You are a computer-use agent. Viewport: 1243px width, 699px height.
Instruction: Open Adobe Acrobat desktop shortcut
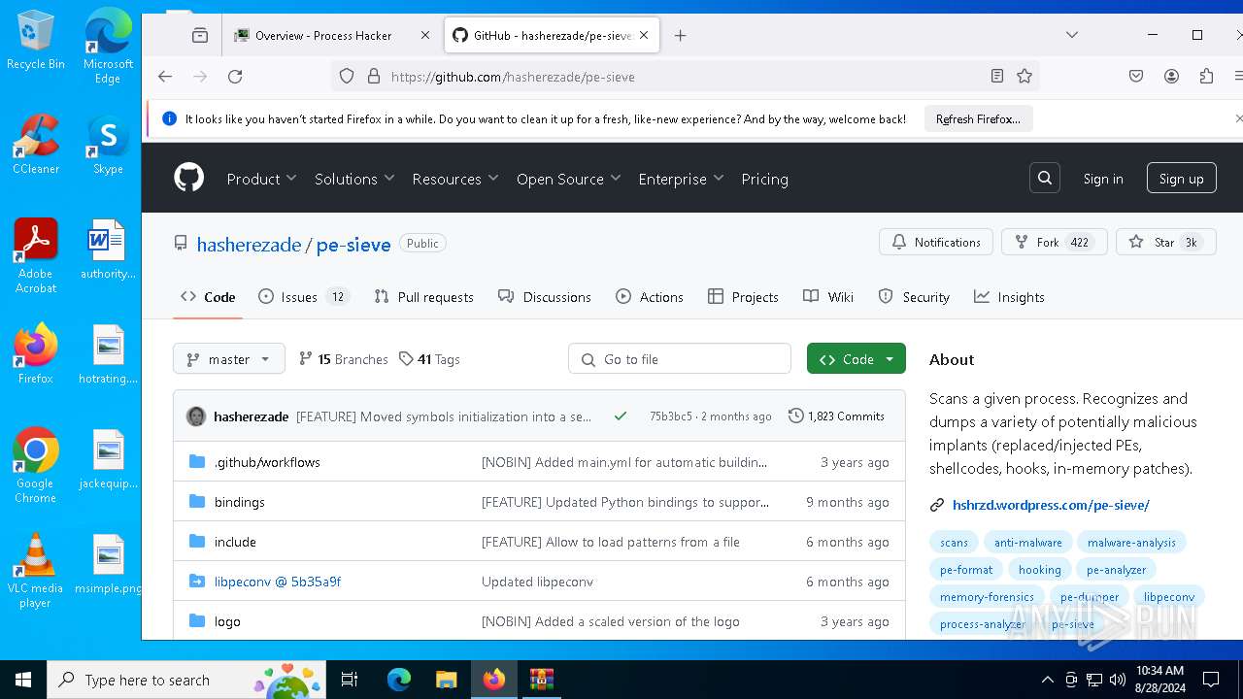(x=36, y=255)
